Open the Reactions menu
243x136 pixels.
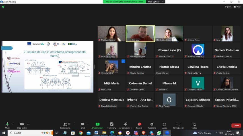pos(152,126)
